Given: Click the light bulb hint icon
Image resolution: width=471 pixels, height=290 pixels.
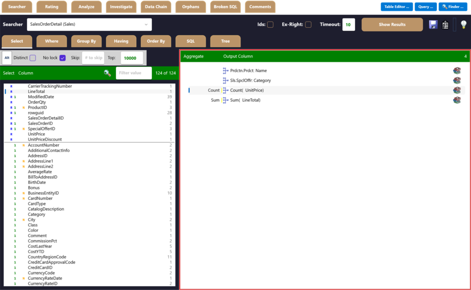Looking at the screenshot, I should (x=464, y=25).
